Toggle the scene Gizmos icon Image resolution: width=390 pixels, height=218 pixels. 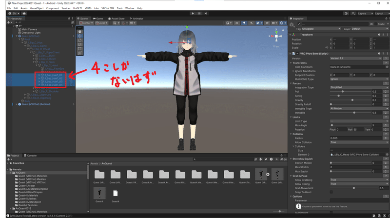(282, 23)
